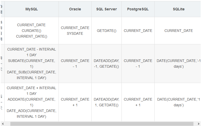Click the horizontal scrollbar right arrow

[x=199, y=124]
